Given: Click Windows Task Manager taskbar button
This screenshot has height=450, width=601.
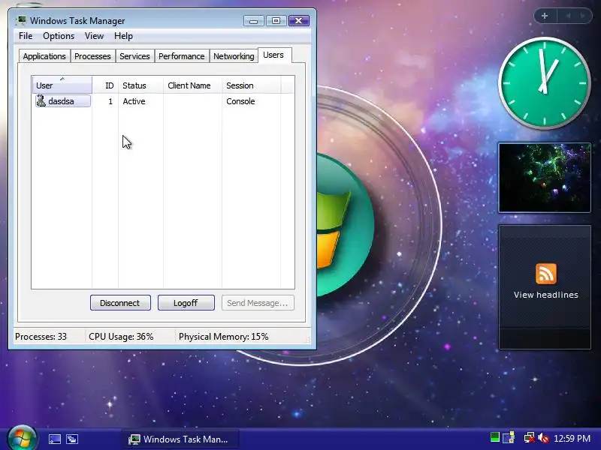Looking at the screenshot, I should coord(181,439).
